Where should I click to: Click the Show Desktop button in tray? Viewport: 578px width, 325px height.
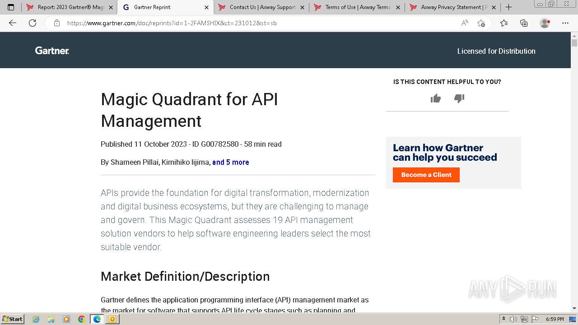point(573,319)
